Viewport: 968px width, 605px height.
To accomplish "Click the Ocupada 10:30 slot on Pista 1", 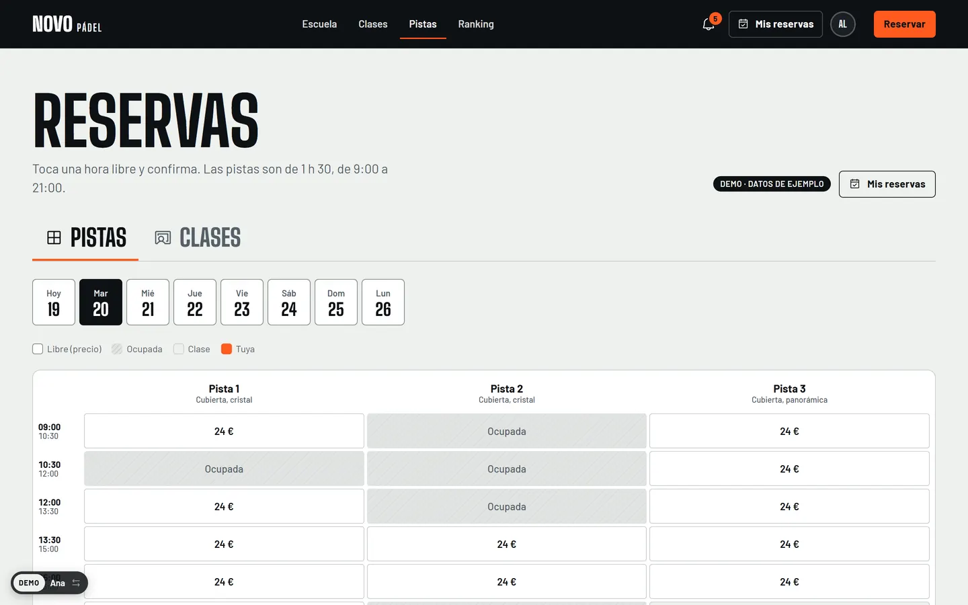I will [x=224, y=469].
